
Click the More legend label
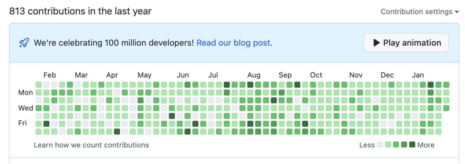coord(426,145)
